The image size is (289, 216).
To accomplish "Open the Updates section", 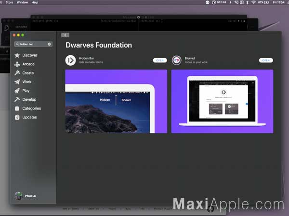I will tap(29, 117).
